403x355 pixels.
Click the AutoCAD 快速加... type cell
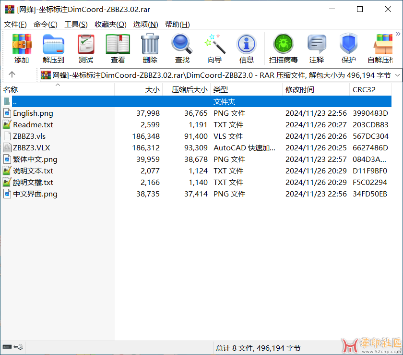[244, 147]
